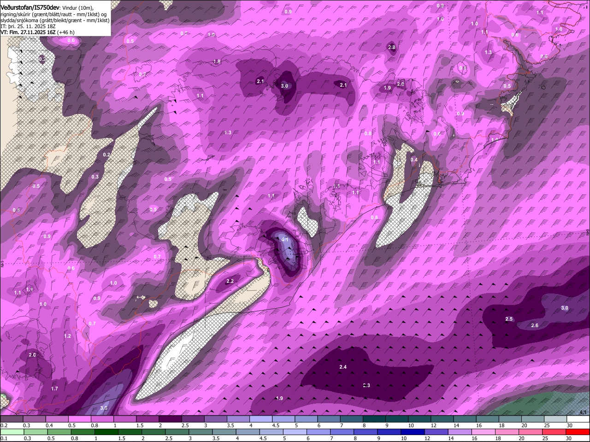Pick the red swatch after 30 in bottom legend
The width and height of the screenshot is (590, 442).
(578, 432)
